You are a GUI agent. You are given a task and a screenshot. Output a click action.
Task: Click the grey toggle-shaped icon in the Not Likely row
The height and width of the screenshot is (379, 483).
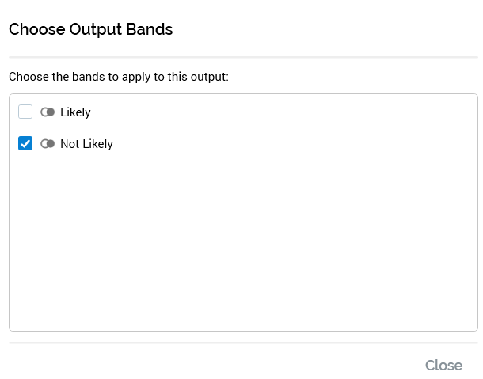[48, 144]
